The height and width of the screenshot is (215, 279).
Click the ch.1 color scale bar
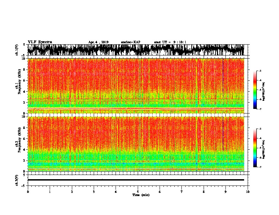click(x=255, y=90)
